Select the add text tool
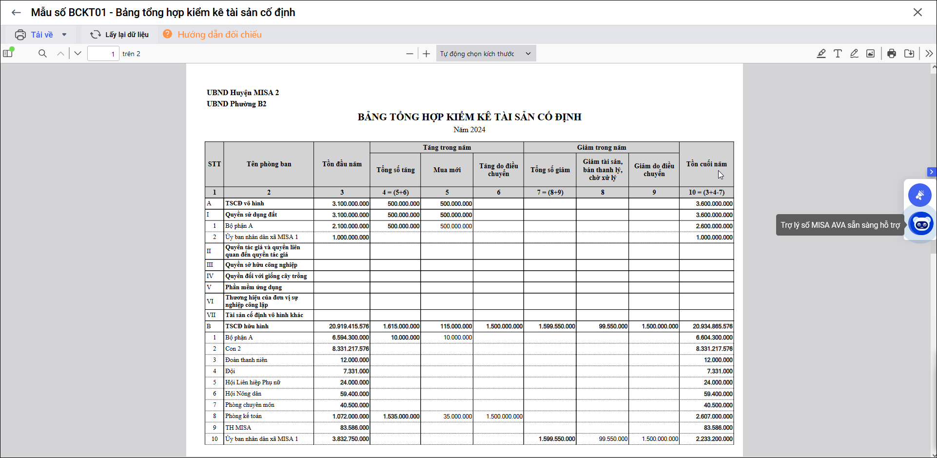The image size is (937, 458). pos(838,54)
